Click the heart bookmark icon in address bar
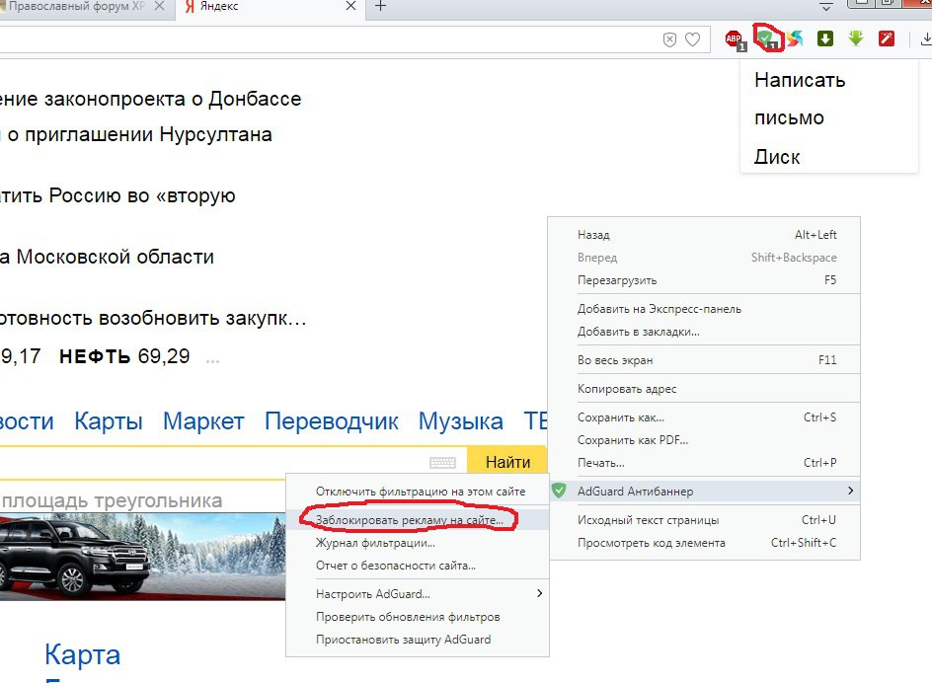This screenshot has width=932, height=683. pos(692,39)
